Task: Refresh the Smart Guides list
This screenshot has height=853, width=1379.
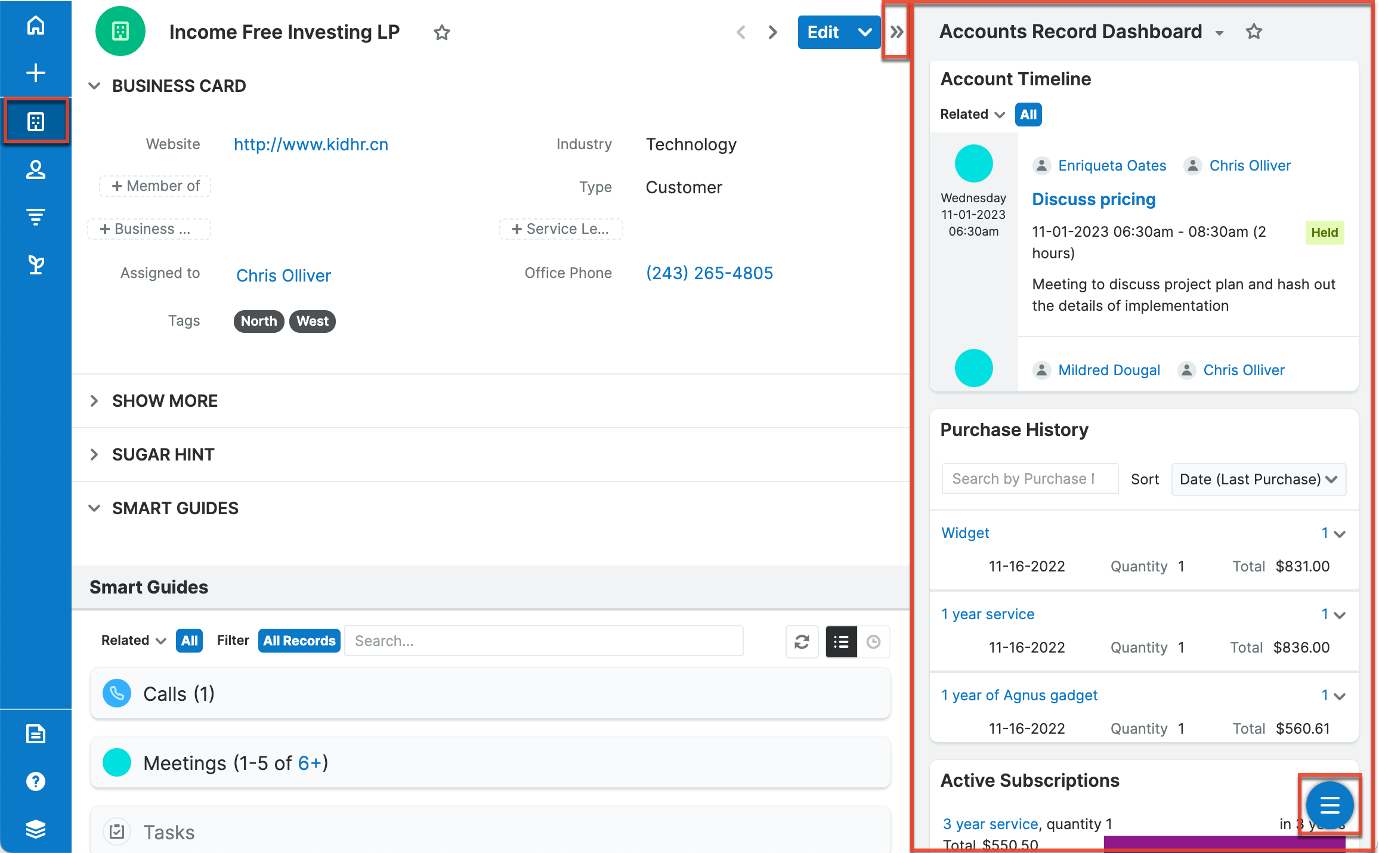Action: pos(802,642)
